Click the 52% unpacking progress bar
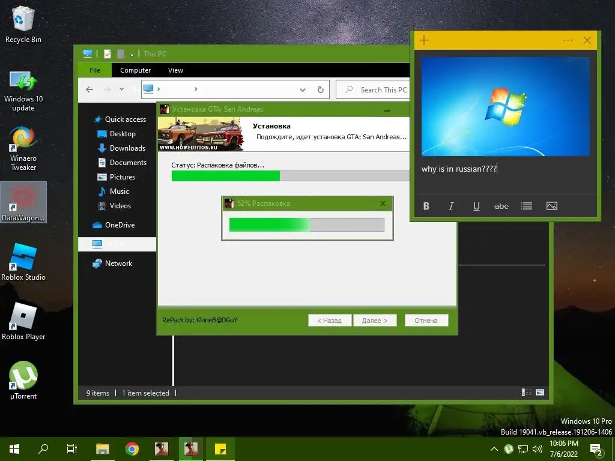The image size is (615, 461). click(x=307, y=225)
